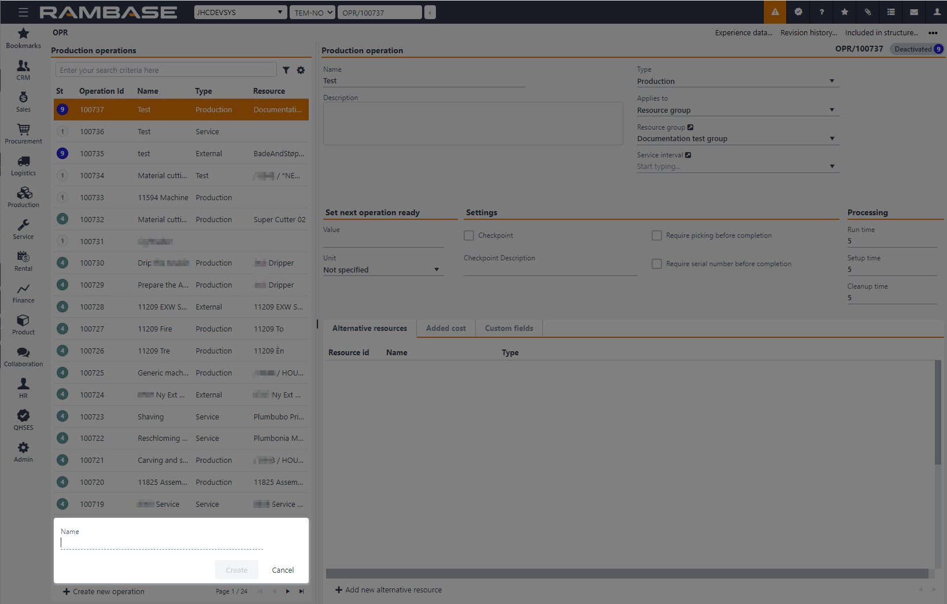Expand the Unit dropdown Not specified
The image size is (947, 604).
coord(382,270)
